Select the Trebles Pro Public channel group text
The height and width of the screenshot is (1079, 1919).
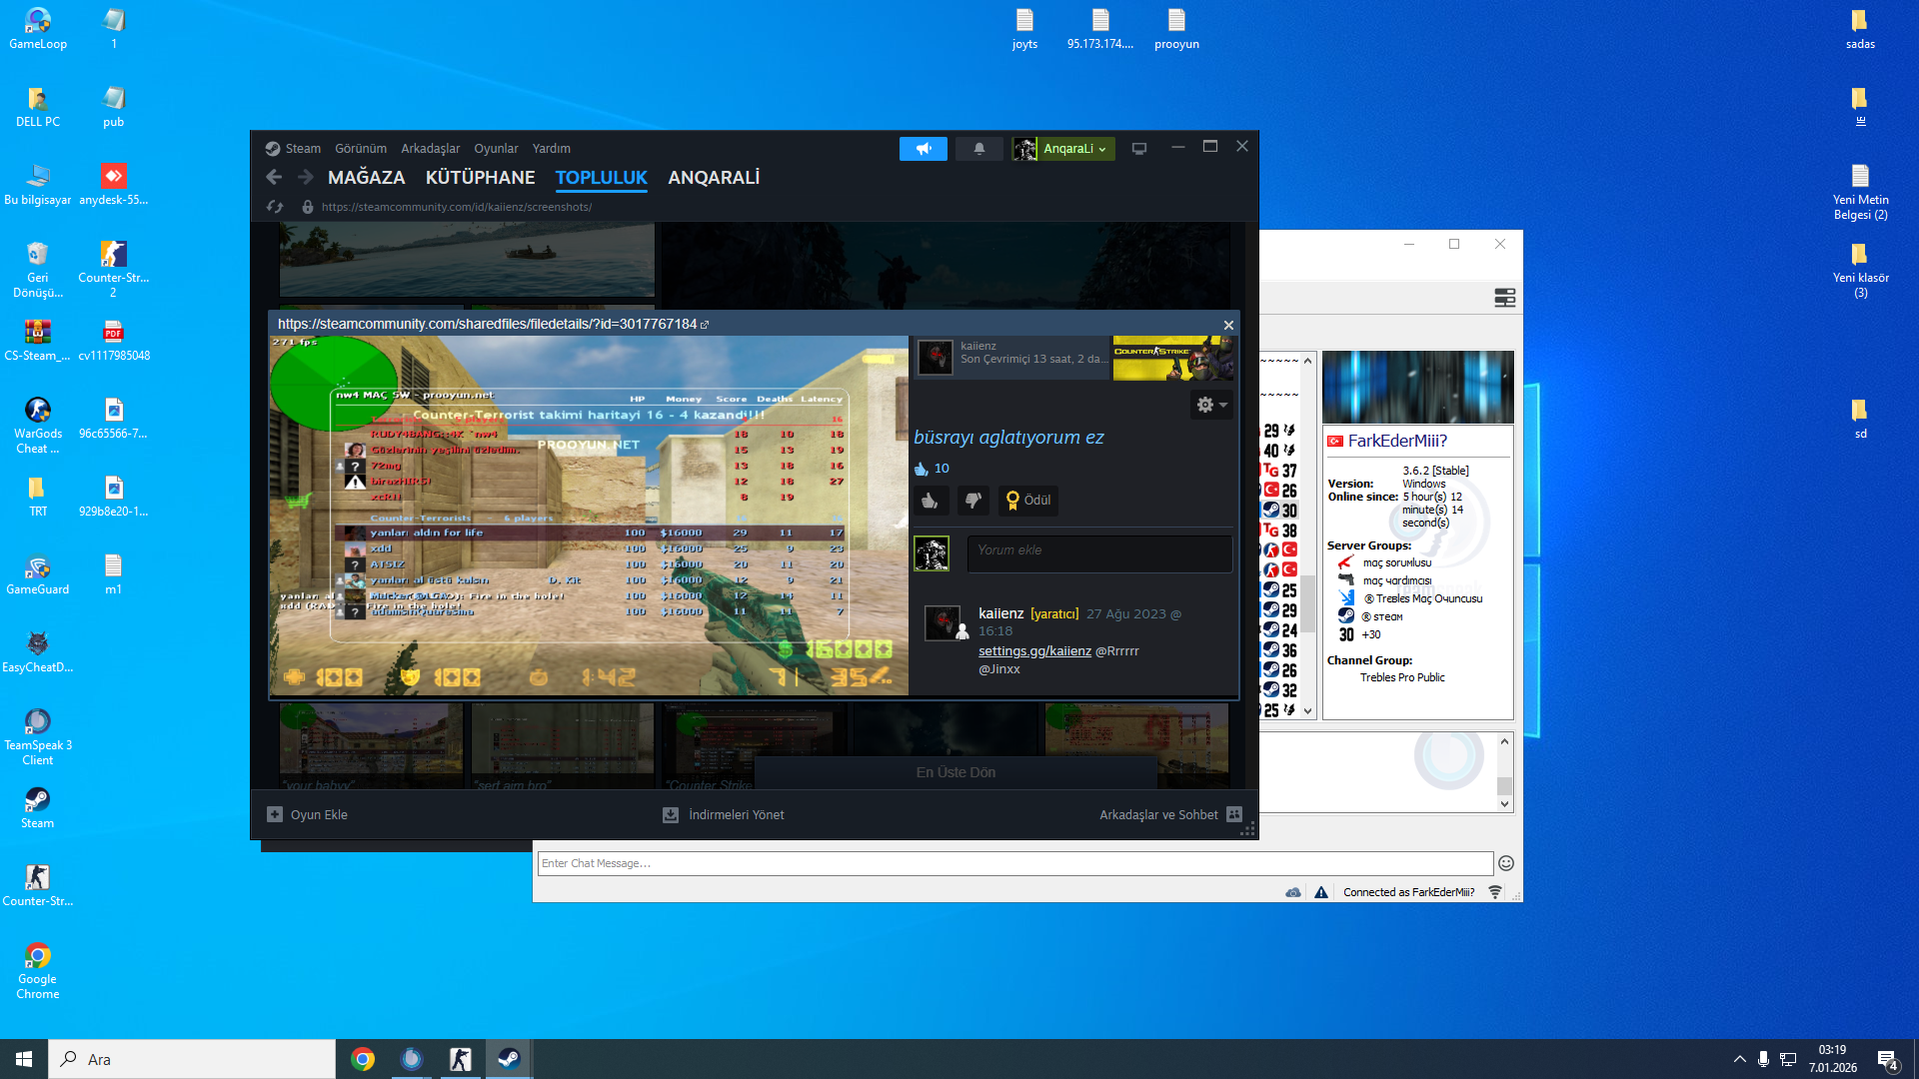pos(1402,677)
